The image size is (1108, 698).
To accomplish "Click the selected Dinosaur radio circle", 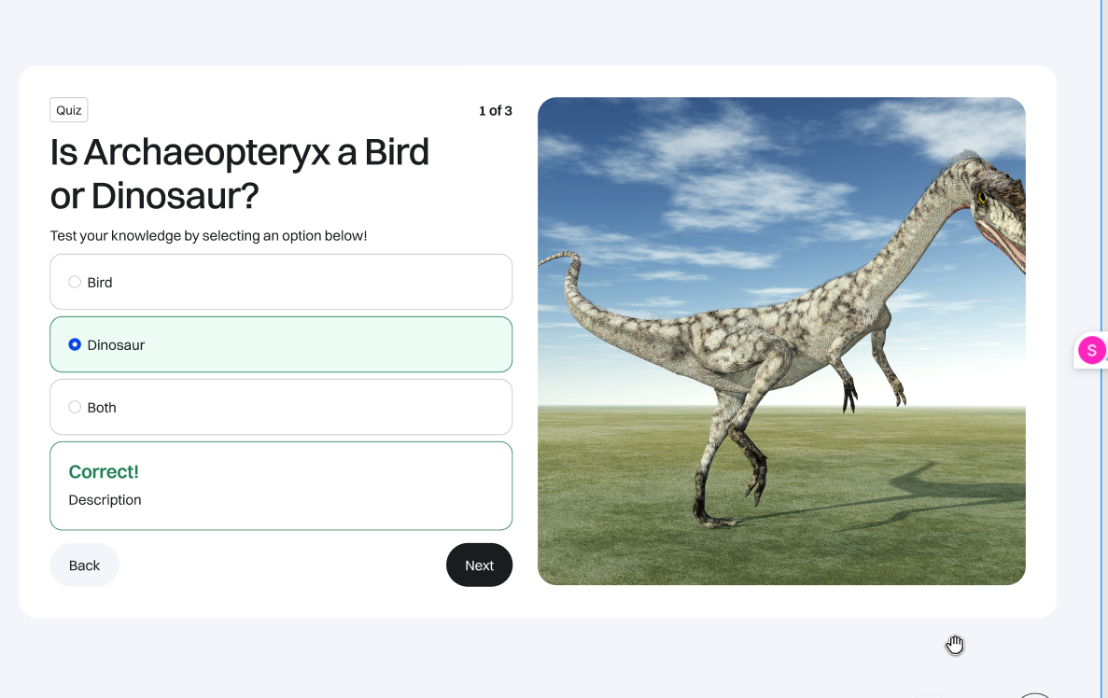I will tap(74, 344).
